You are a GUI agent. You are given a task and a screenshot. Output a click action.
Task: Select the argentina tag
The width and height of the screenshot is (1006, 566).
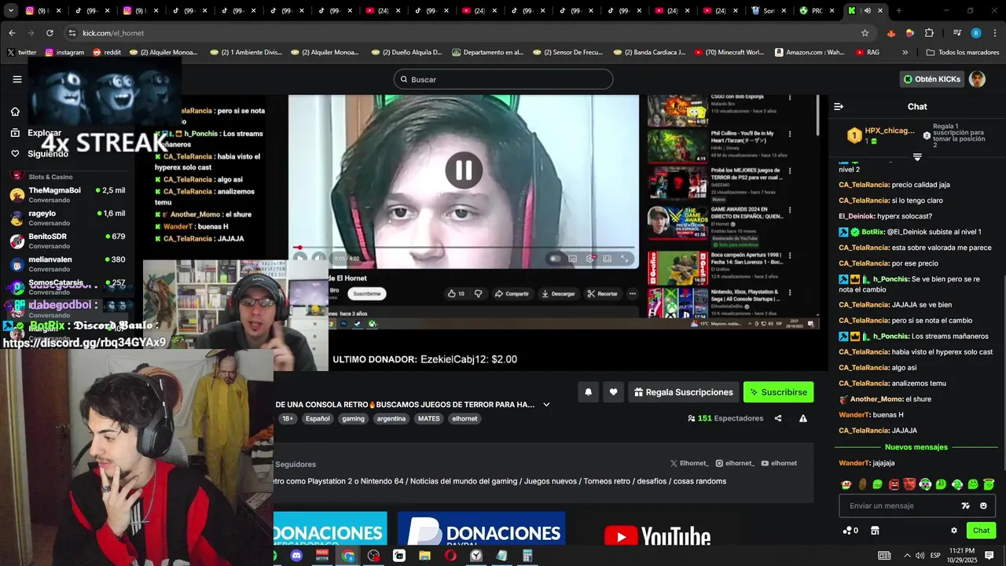point(391,418)
